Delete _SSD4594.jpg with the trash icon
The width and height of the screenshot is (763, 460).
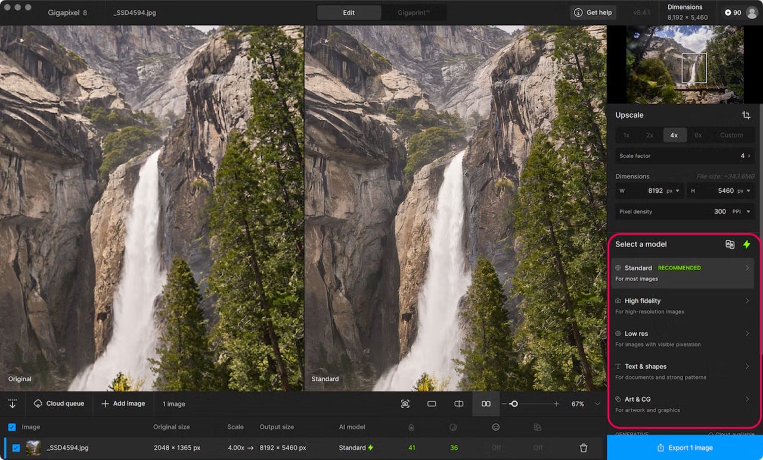click(x=584, y=448)
